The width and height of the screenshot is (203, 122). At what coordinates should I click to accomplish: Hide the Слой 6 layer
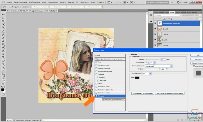point(155,29)
